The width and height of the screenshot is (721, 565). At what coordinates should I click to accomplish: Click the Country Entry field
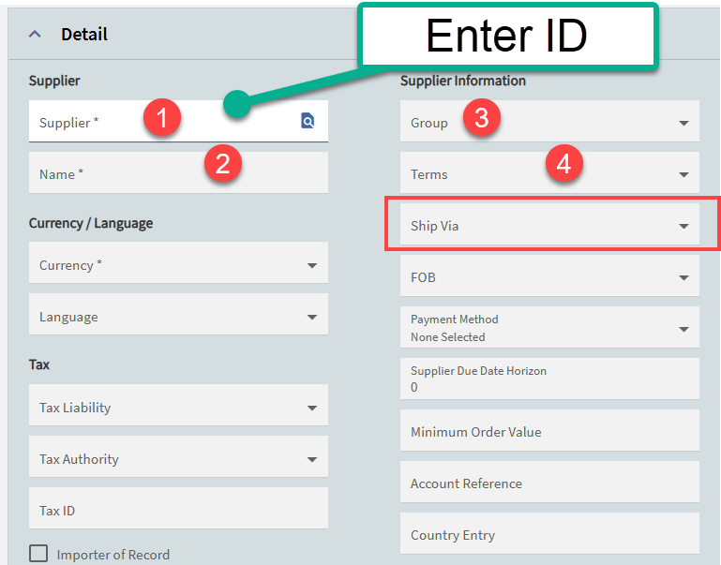pyautogui.click(x=549, y=533)
